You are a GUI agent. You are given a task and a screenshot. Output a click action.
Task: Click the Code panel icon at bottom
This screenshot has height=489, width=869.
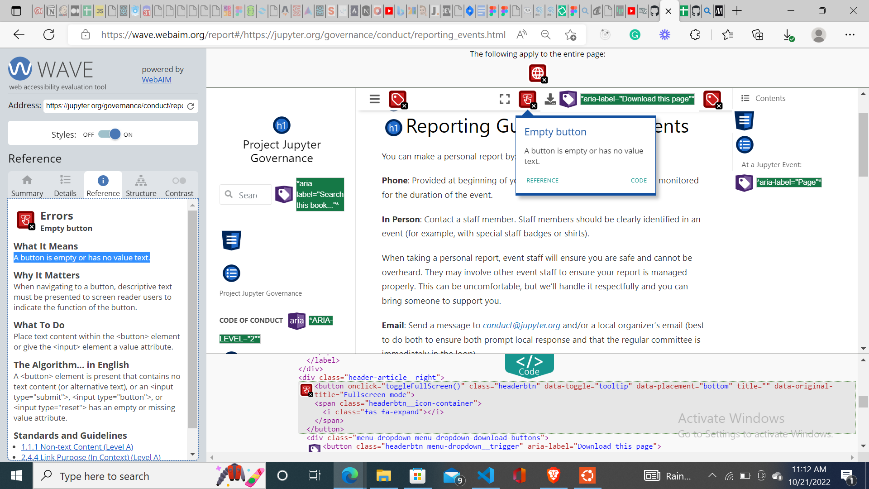coord(529,364)
